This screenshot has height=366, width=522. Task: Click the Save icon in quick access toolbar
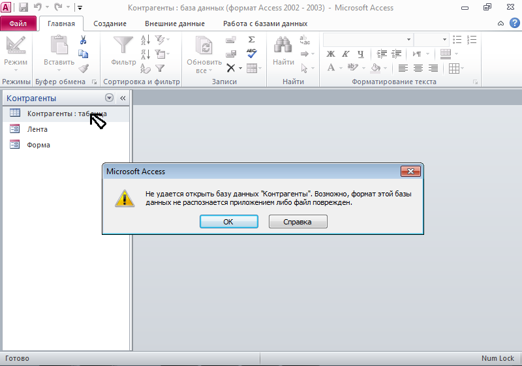click(x=23, y=7)
